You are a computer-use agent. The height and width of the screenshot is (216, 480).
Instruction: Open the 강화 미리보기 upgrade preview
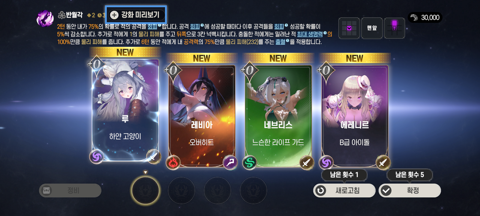pyautogui.click(x=135, y=15)
